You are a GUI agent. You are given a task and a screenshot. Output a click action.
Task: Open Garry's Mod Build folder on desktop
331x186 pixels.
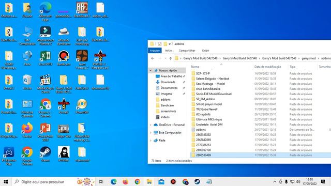(x=64, y=84)
